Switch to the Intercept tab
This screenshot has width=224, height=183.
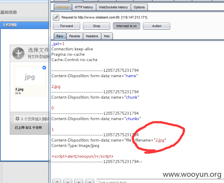pos(63,7)
